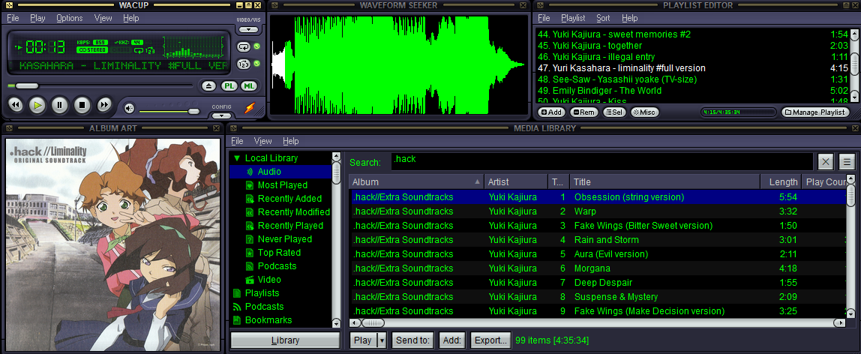Click the volume slider handle
Image resolution: width=861 pixels, height=354 pixels.
pyautogui.click(x=193, y=111)
